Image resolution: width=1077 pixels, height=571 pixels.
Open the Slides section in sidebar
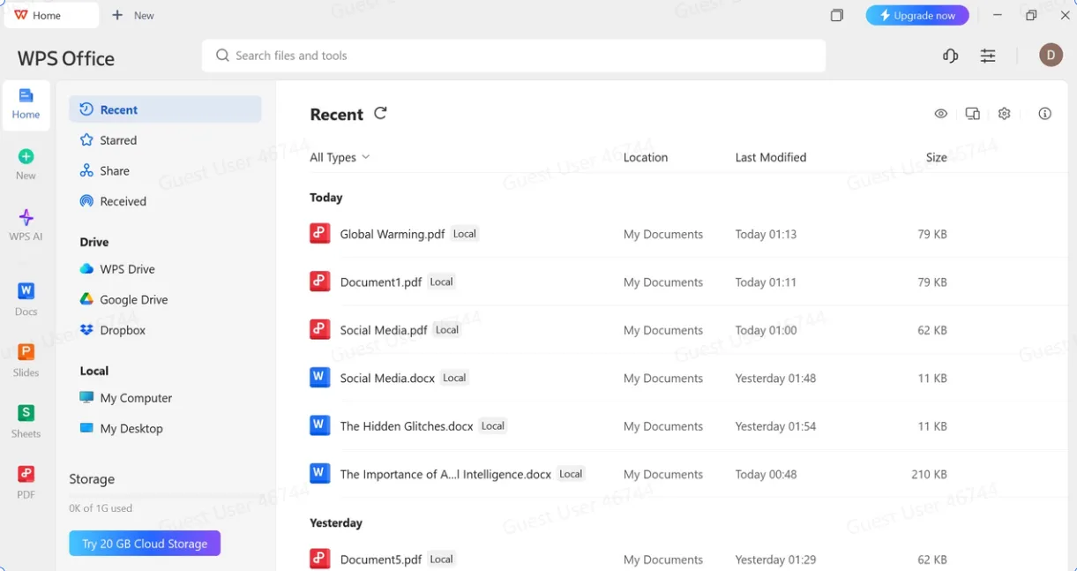pos(26,359)
